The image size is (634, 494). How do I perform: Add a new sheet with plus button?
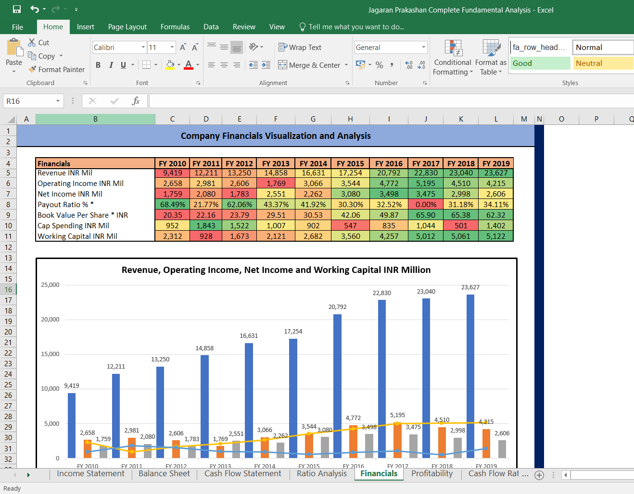(x=539, y=475)
